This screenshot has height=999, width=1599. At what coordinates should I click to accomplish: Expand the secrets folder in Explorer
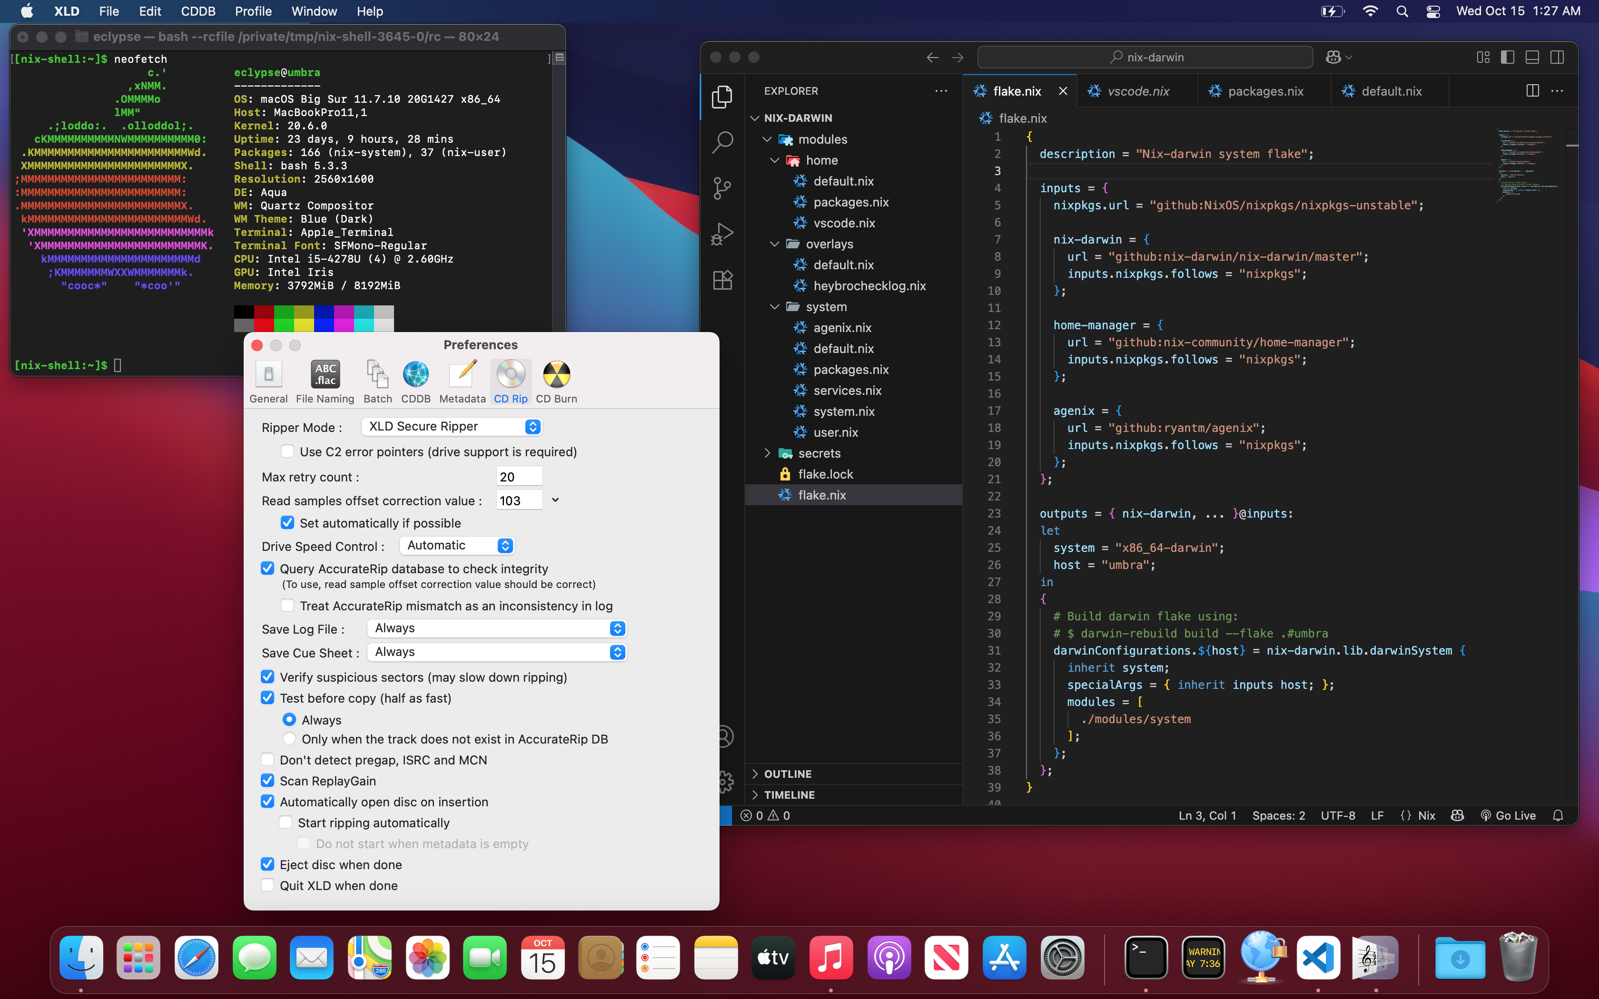coord(819,453)
